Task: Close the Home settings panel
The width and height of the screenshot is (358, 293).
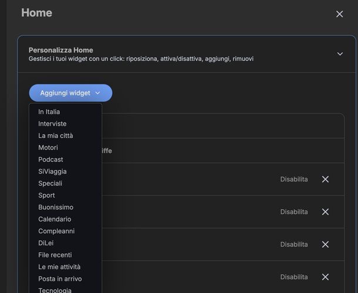Action: (x=339, y=14)
